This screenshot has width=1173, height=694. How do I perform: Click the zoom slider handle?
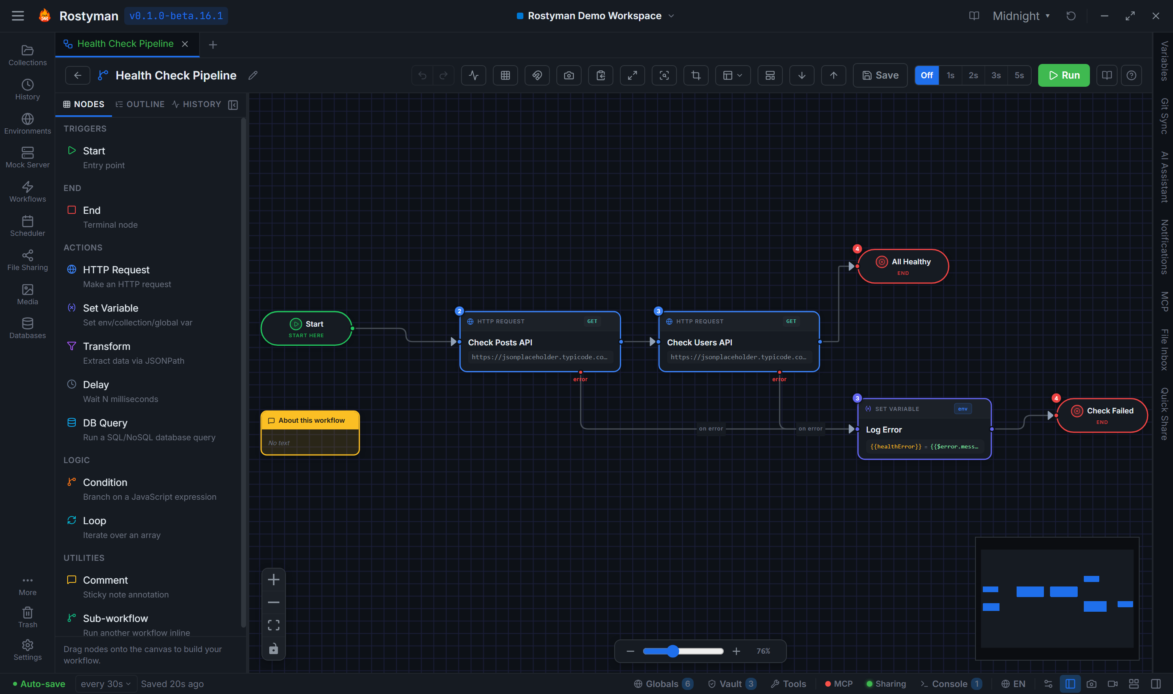672,651
